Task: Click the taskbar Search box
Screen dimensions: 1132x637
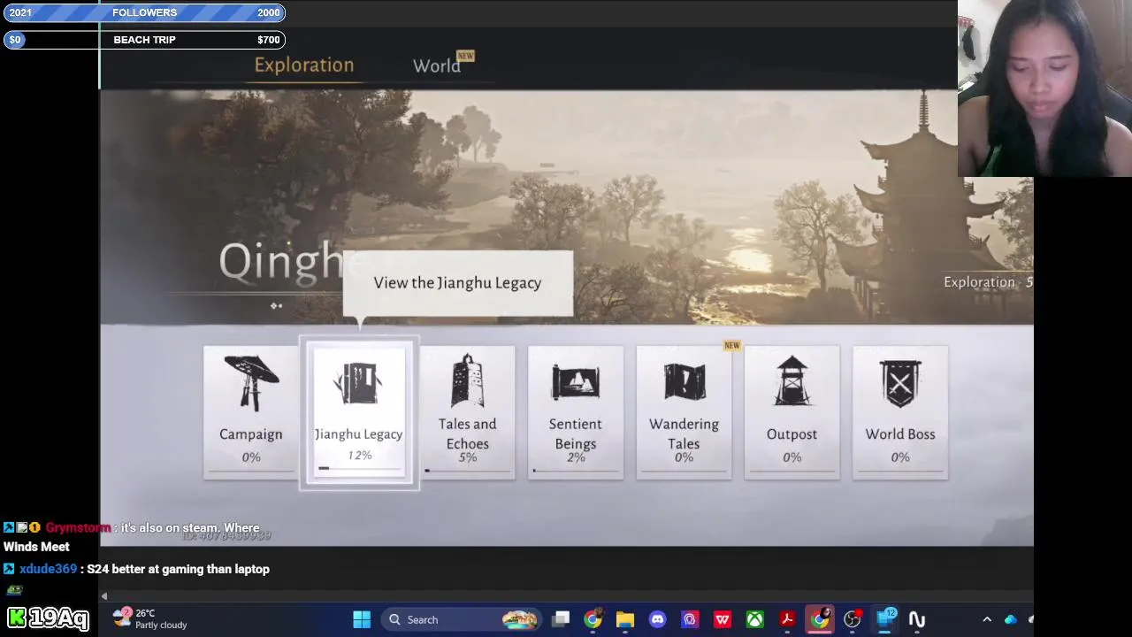Action: [460, 619]
